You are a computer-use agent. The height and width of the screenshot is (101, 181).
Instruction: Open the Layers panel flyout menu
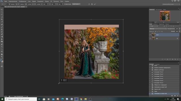(180, 24)
